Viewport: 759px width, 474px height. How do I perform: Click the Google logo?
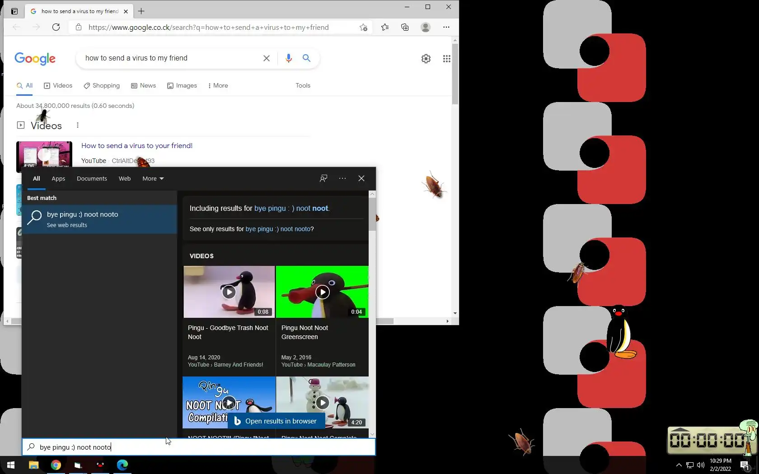click(x=35, y=59)
